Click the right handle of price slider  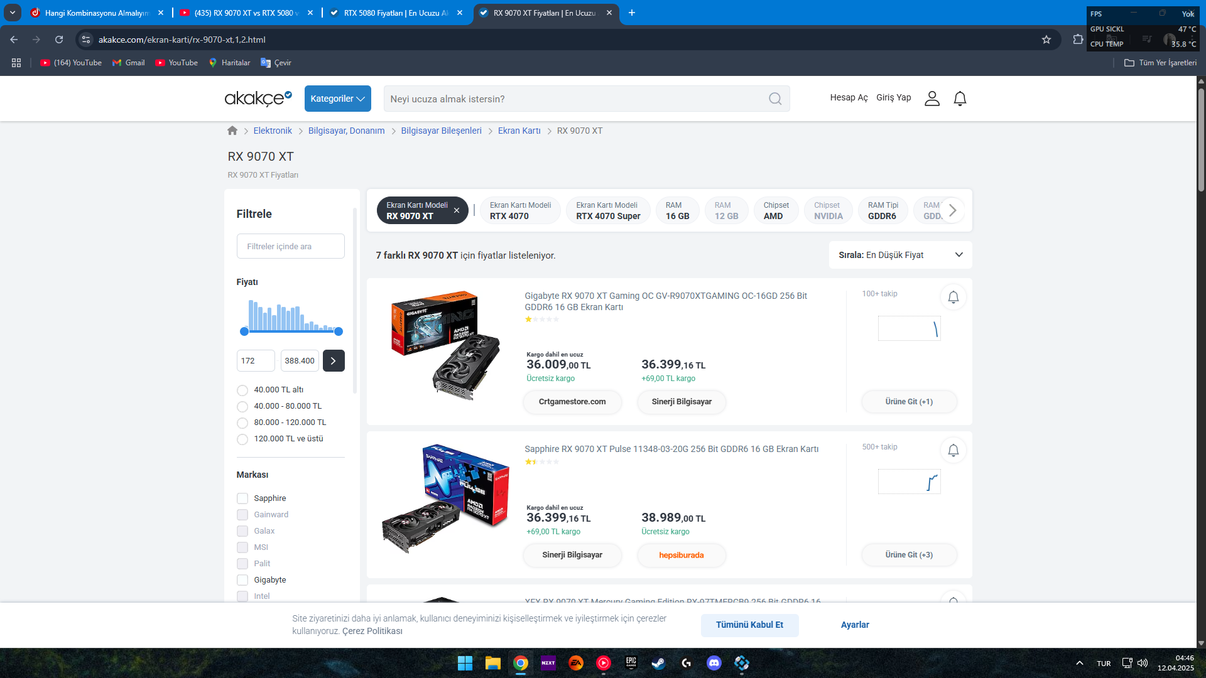pos(339,331)
